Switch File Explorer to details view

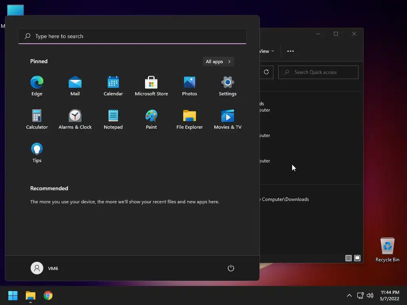(348, 258)
